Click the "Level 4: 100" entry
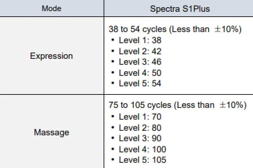253x168 pixels. tap(142, 149)
